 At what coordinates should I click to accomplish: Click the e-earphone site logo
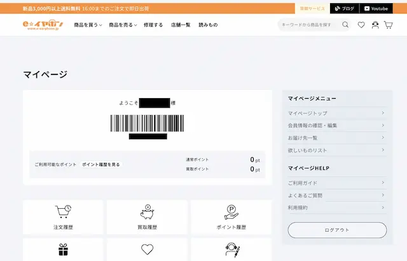(43, 25)
